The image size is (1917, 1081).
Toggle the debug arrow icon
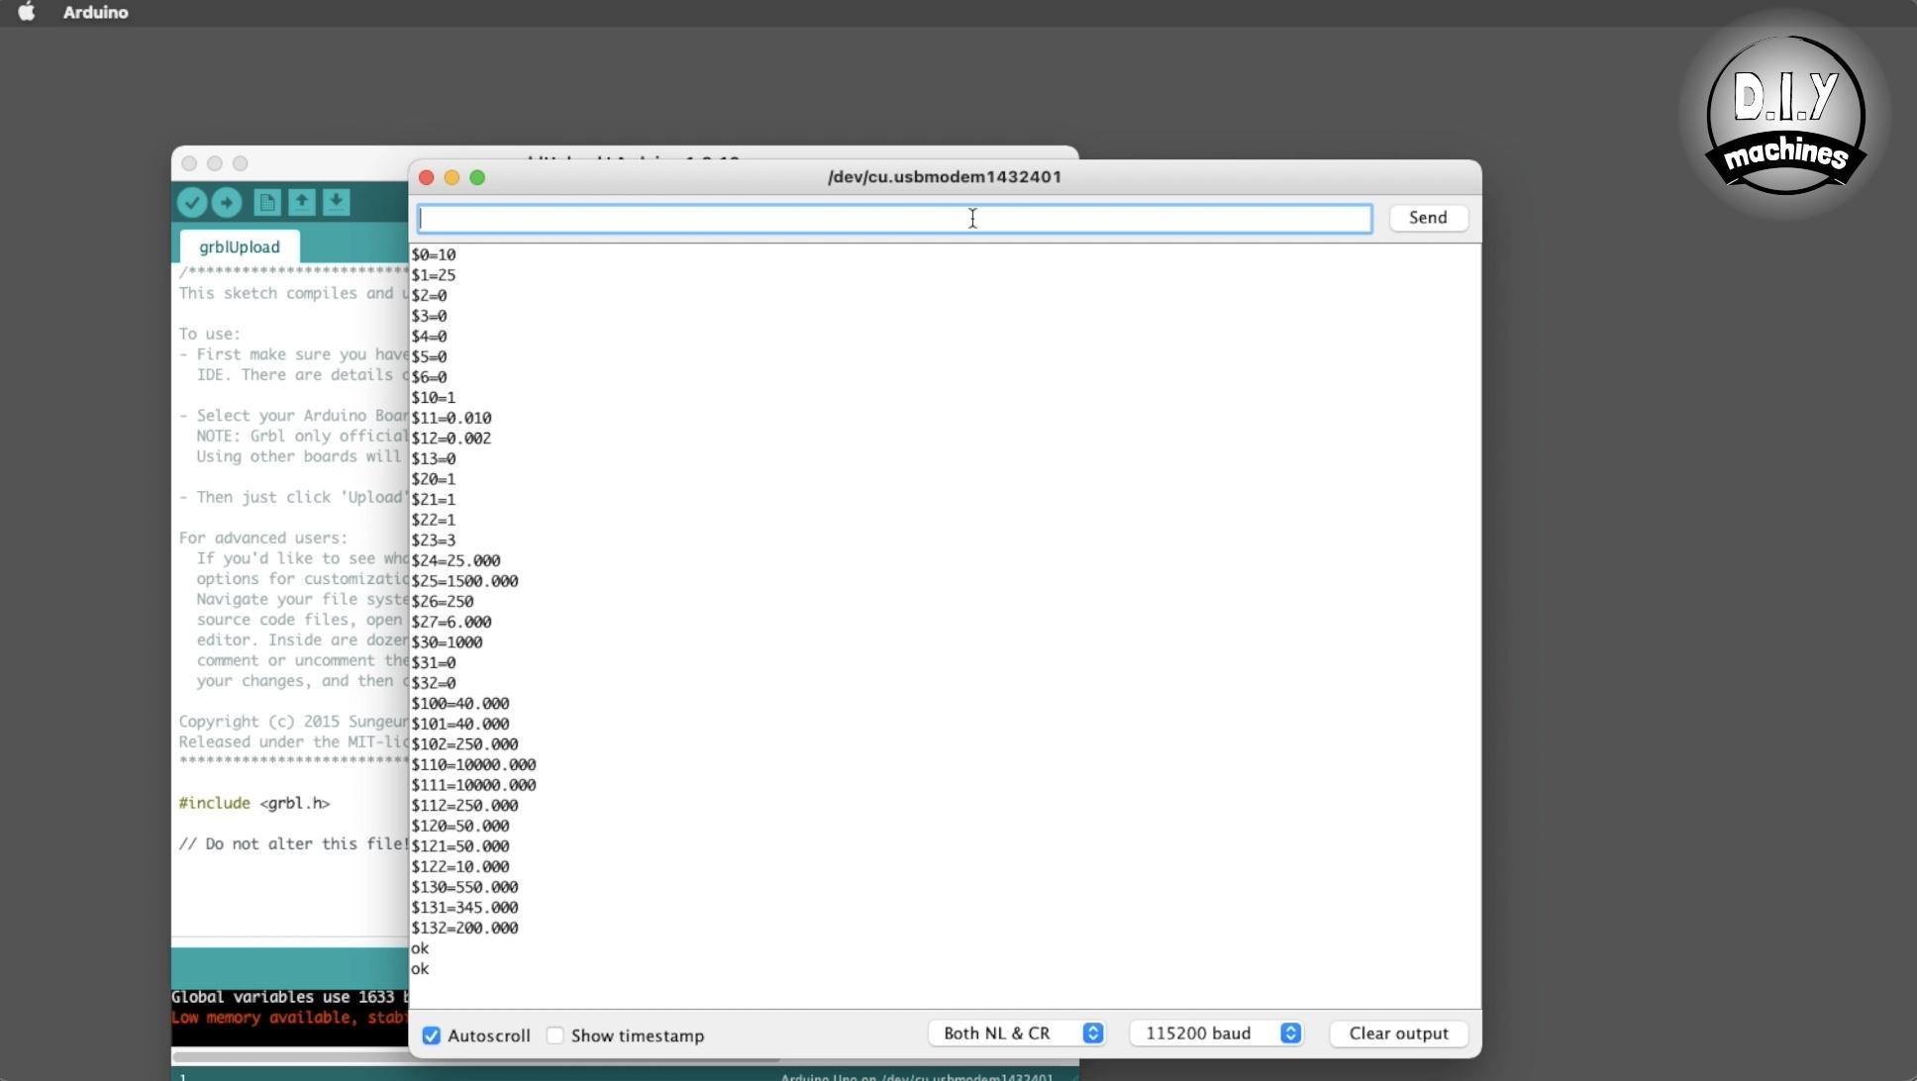point(225,202)
